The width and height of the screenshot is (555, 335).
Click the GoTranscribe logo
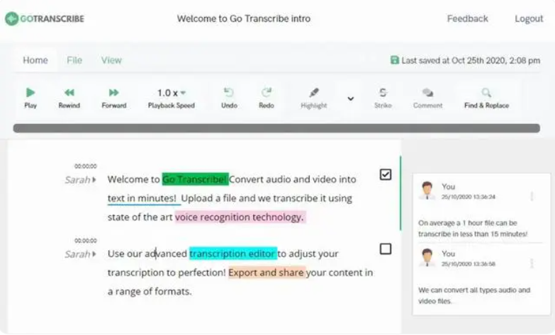(x=45, y=18)
